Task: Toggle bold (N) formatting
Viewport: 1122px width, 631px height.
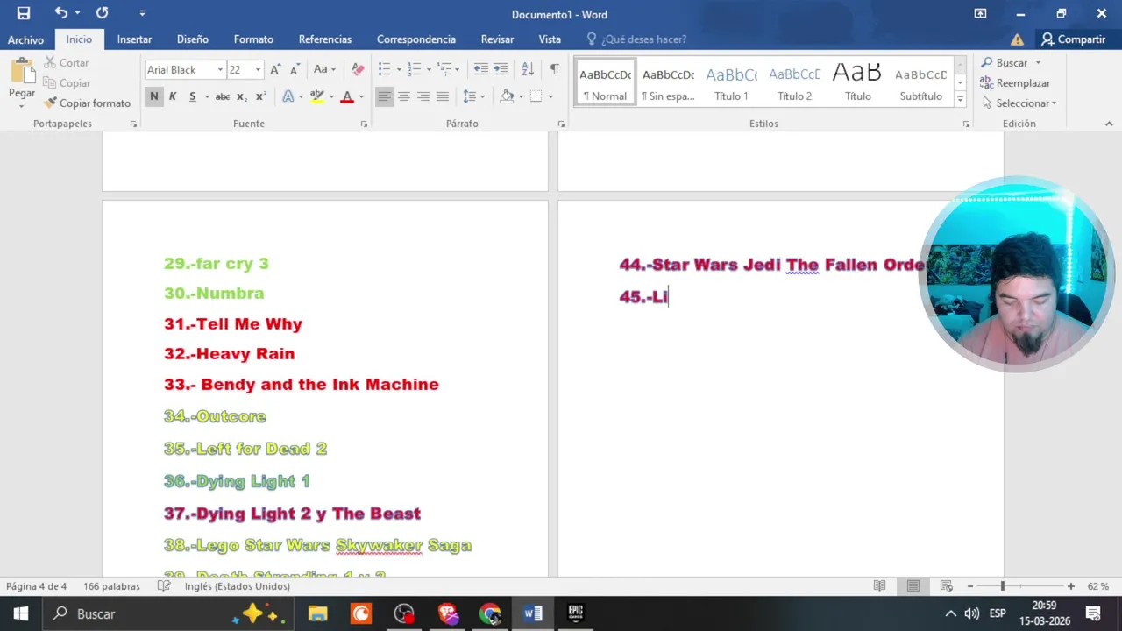Action: [154, 96]
